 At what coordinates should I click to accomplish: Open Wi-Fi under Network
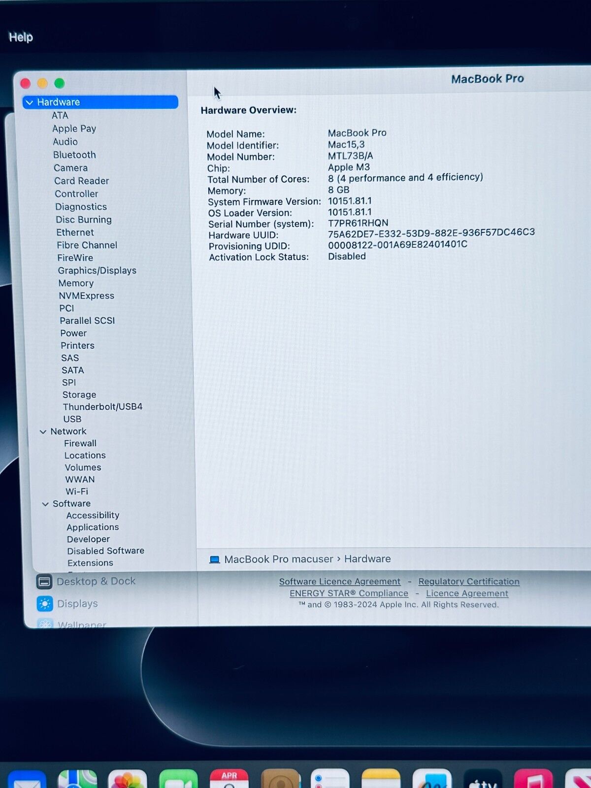click(x=77, y=492)
